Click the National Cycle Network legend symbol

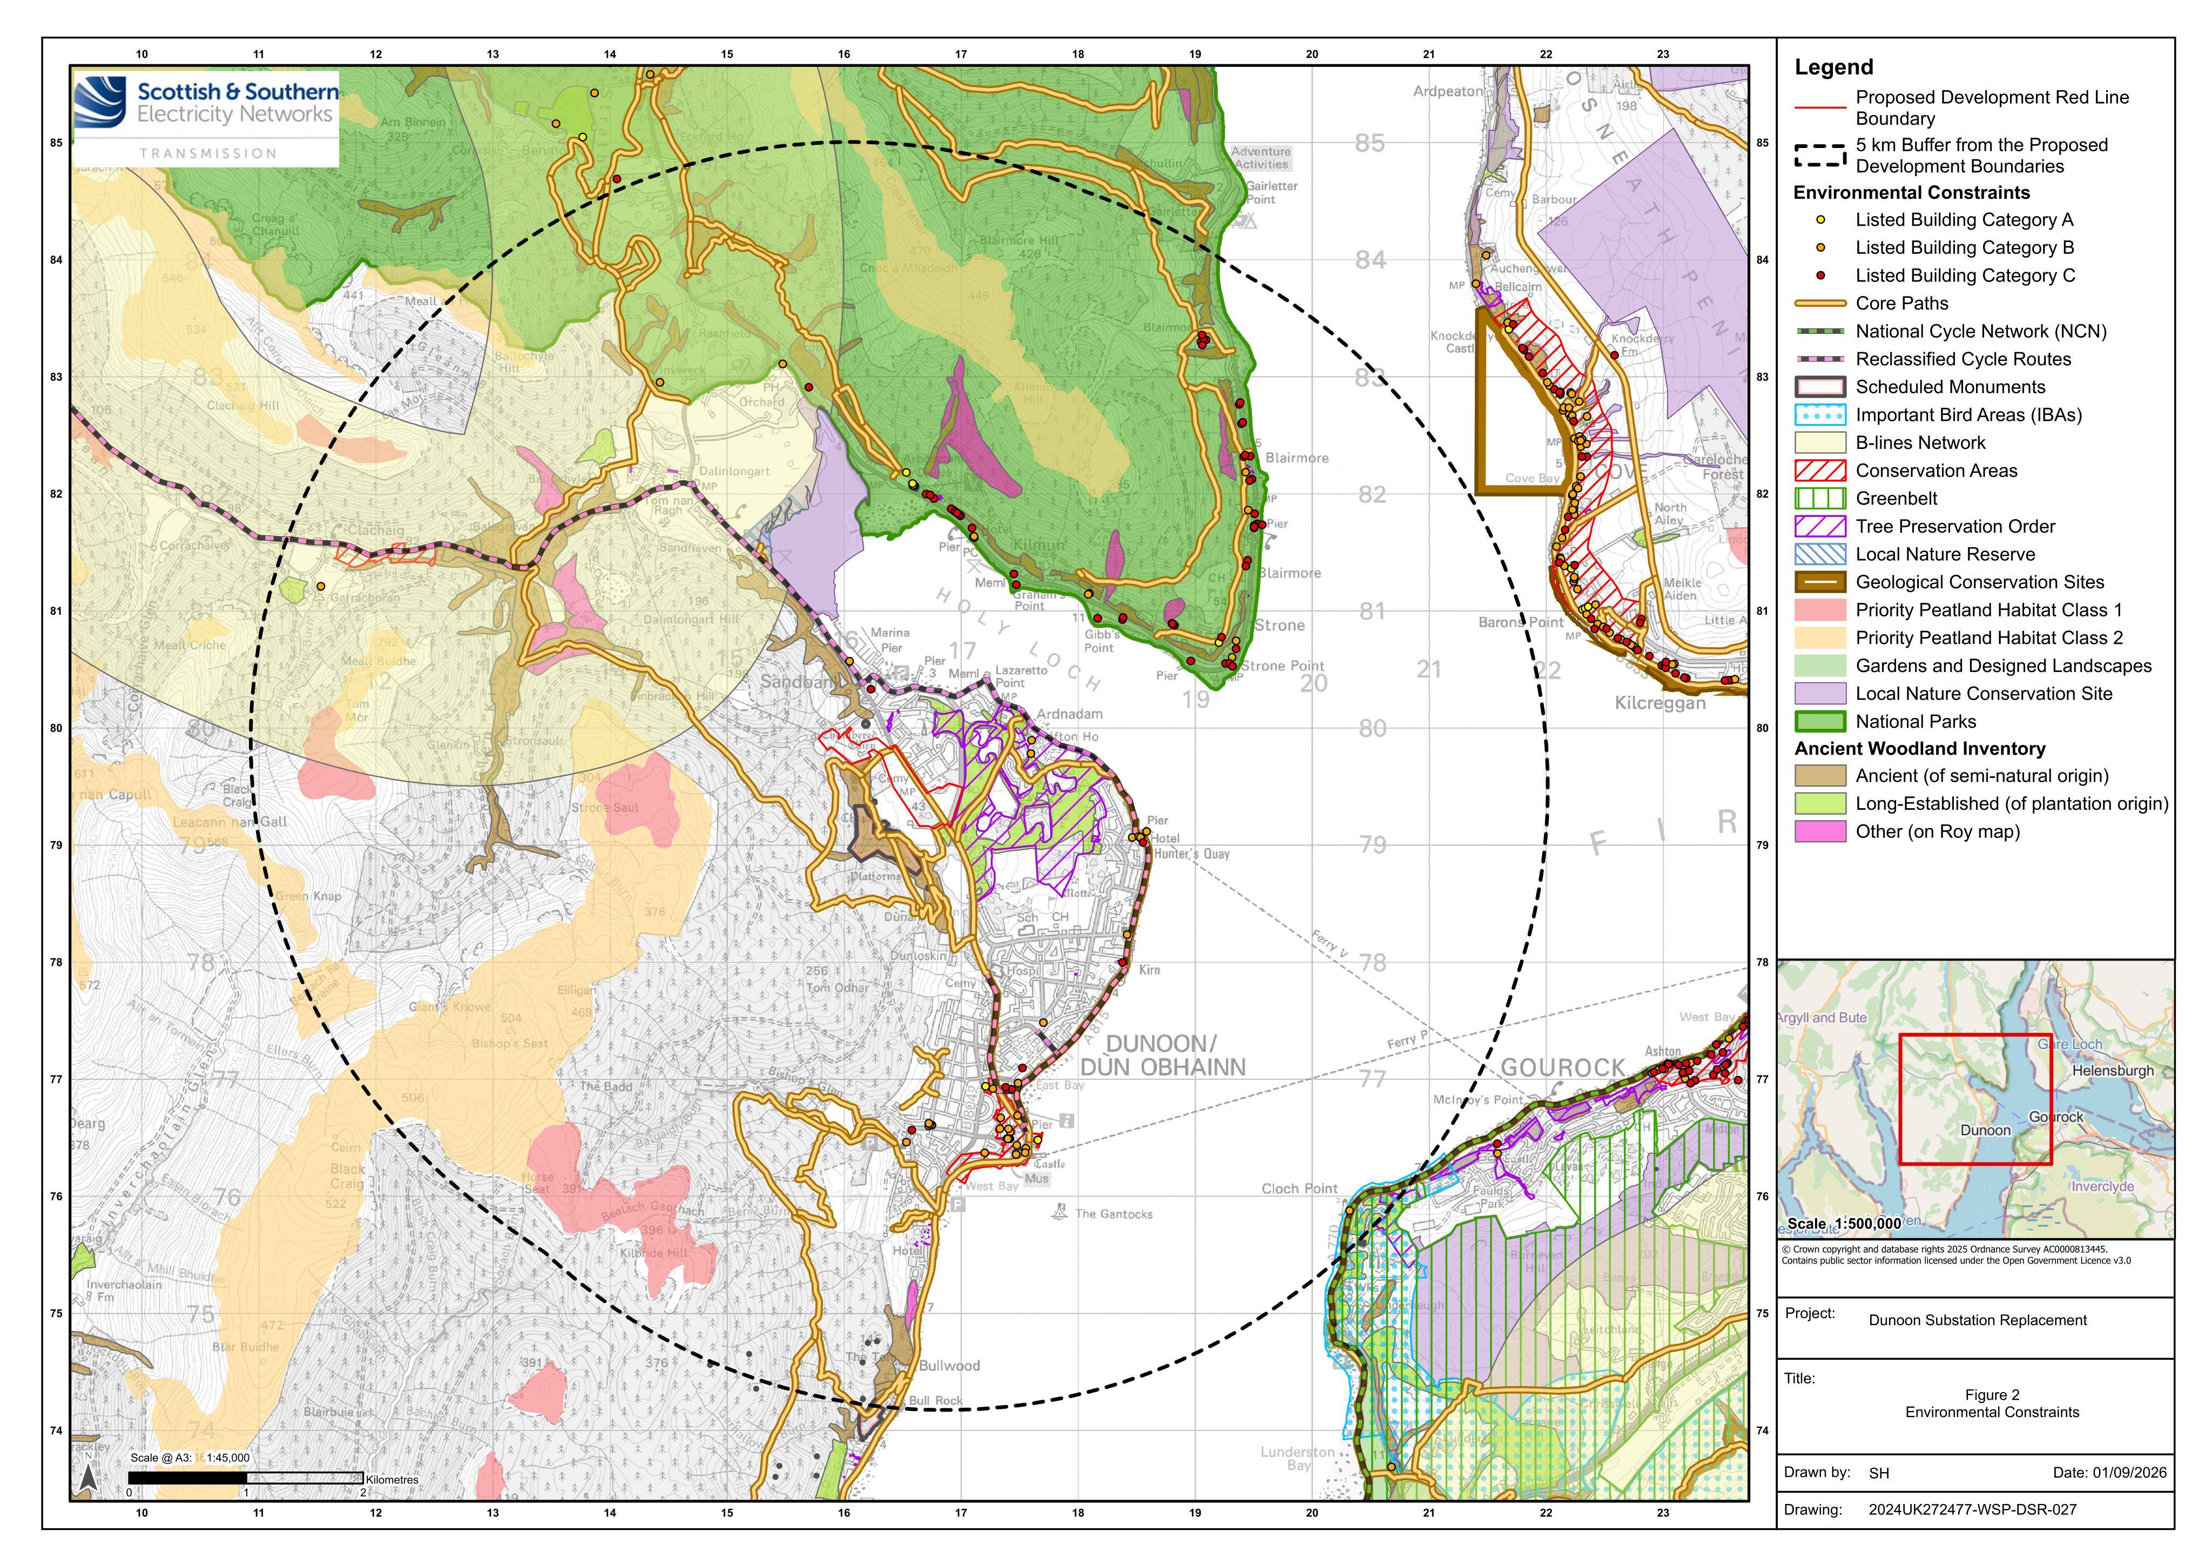tap(1820, 332)
